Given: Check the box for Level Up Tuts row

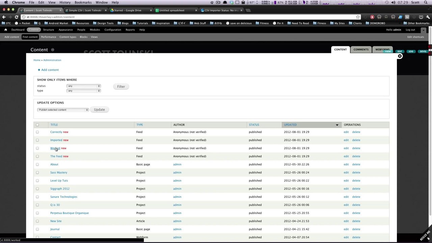Looking at the screenshot, I should [37, 181].
